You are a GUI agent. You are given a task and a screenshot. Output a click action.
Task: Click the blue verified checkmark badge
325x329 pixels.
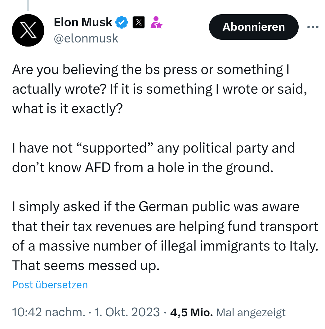coord(122,22)
